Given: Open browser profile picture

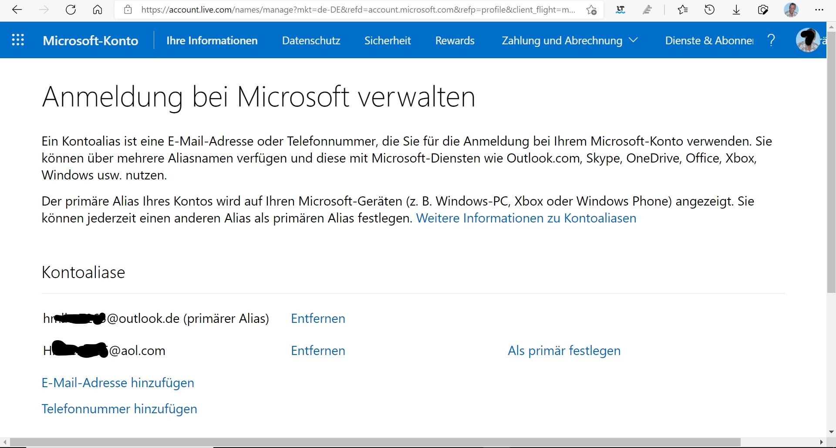Looking at the screenshot, I should (x=791, y=10).
